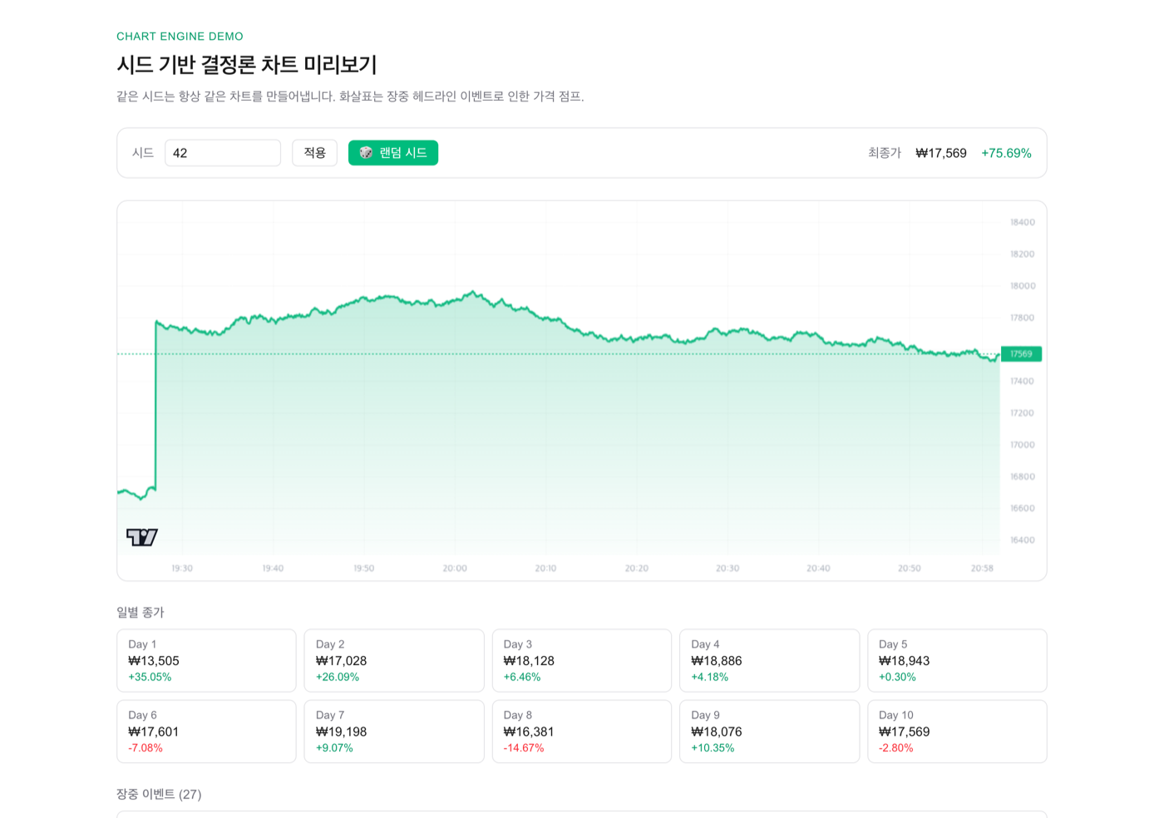Click the current price tag 17569 on the chart axis
The image size is (1164, 818).
[1021, 354]
